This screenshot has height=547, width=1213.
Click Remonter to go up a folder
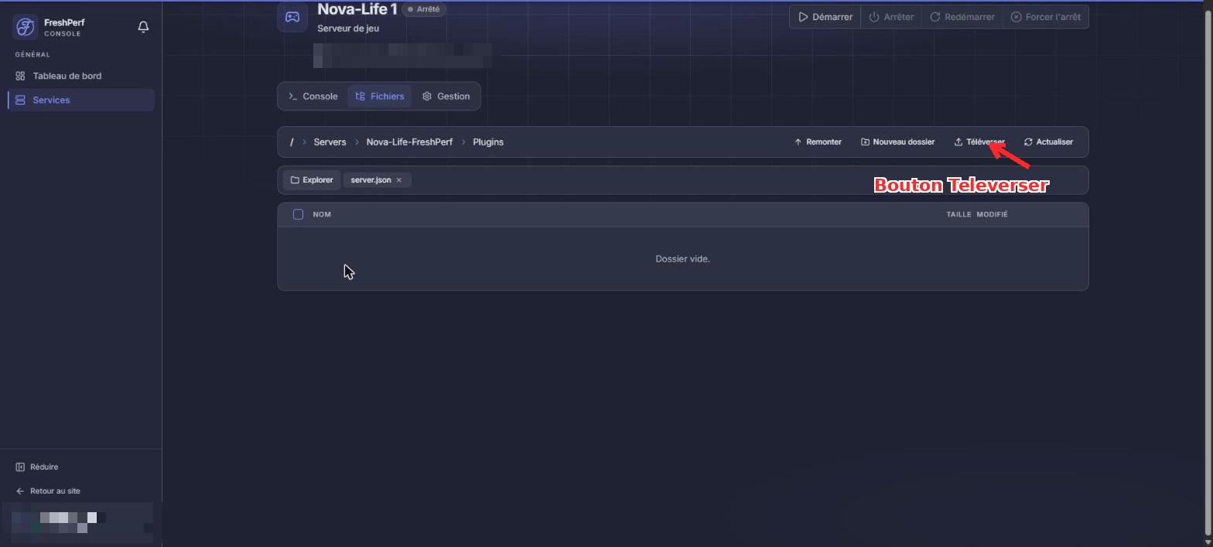click(x=818, y=142)
